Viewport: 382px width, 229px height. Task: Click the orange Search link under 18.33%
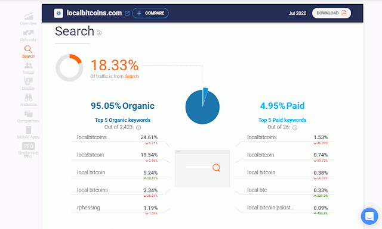[131, 76]
